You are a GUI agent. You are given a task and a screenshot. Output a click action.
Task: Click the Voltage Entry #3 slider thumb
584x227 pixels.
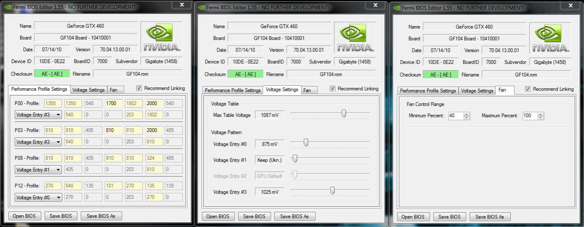click(333, 190)
